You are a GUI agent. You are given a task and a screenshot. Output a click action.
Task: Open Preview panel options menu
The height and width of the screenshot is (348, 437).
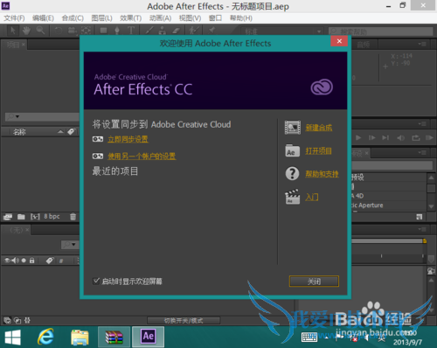tap(422, 123)
